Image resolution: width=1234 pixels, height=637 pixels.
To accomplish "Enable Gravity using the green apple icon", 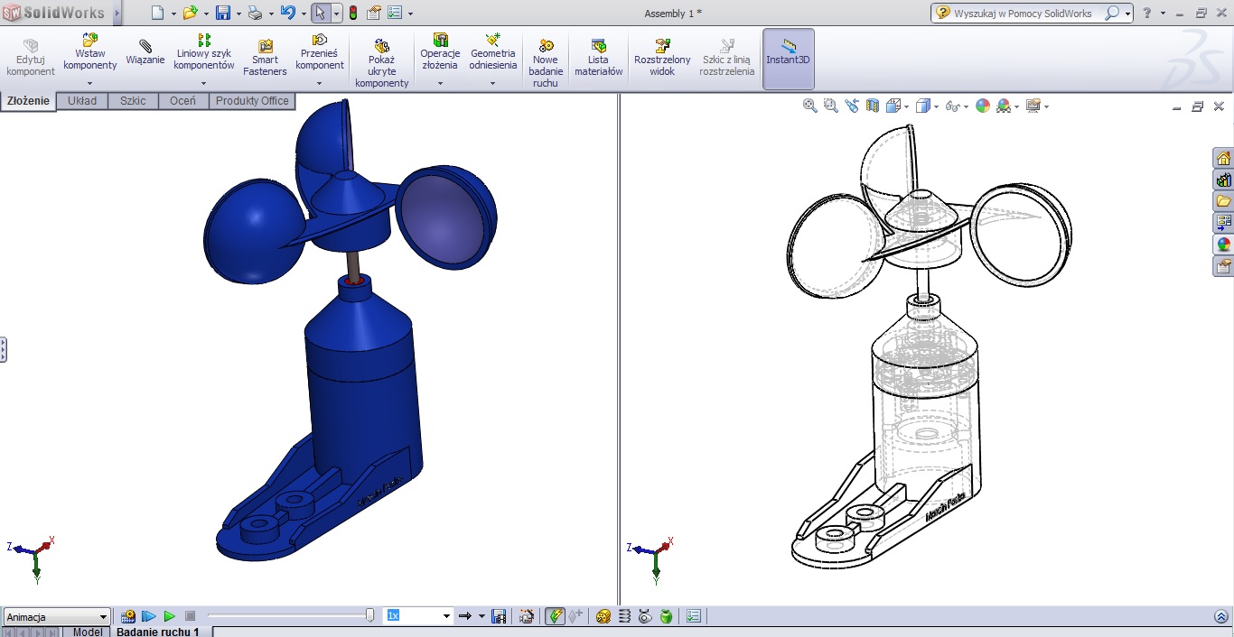I will [665, 615].
